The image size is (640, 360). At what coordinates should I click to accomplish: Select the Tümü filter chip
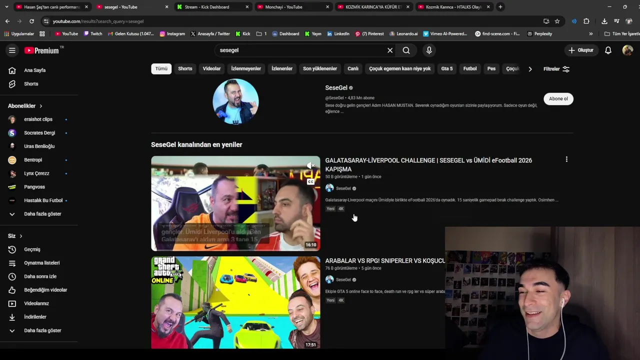pyautogui.click(x=161, y=69)
